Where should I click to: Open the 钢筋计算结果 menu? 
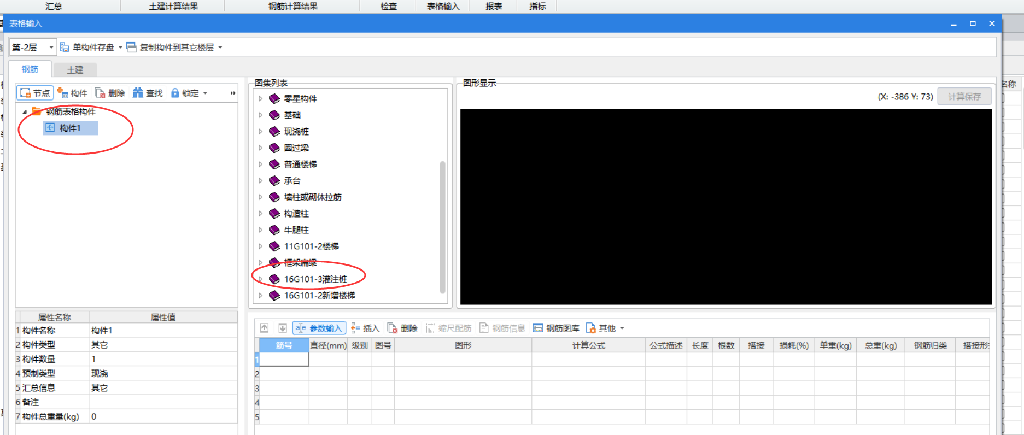click(x=292, y=6)
